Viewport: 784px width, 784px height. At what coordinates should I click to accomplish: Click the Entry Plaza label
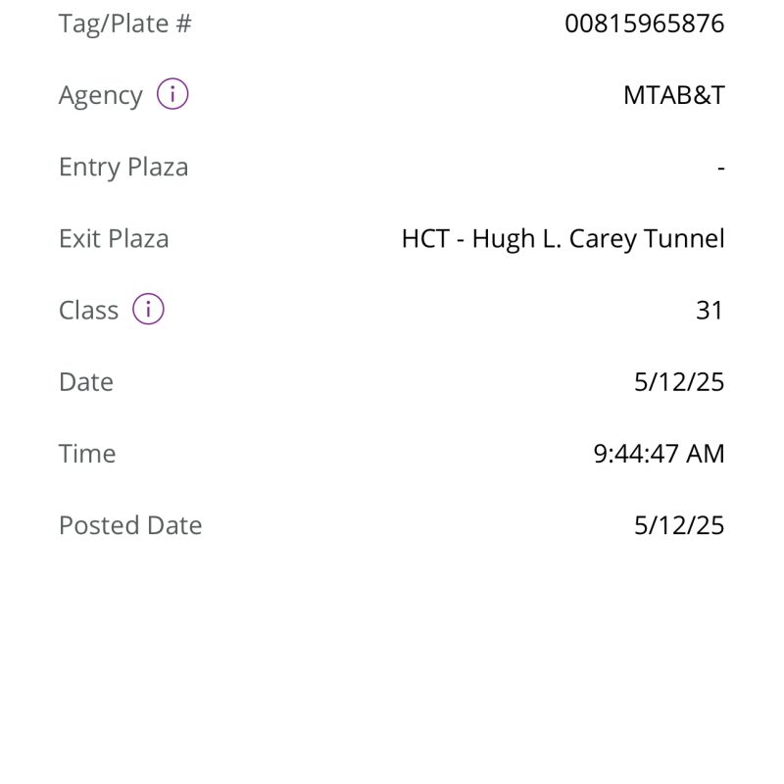coord(123,168)
